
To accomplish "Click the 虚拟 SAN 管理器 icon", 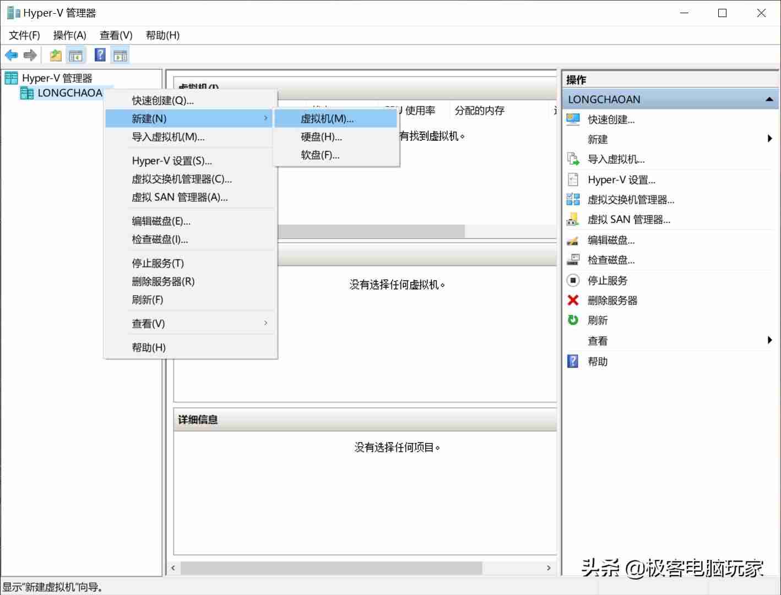I will pos(573,219).
